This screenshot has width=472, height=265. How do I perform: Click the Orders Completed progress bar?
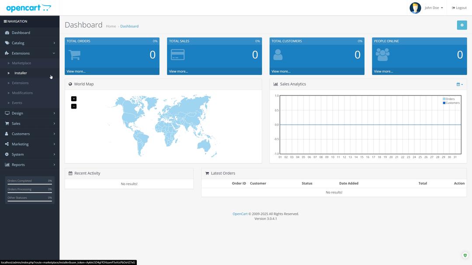[x=30, y=184]
